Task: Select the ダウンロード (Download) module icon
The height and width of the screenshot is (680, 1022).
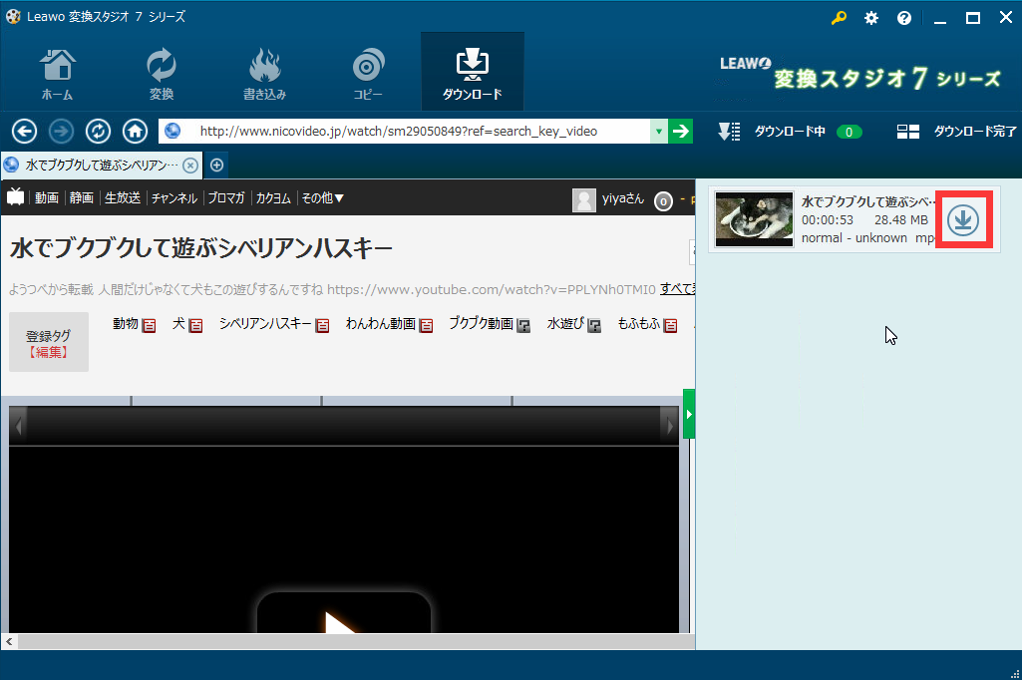Action: tap(472, 70)
